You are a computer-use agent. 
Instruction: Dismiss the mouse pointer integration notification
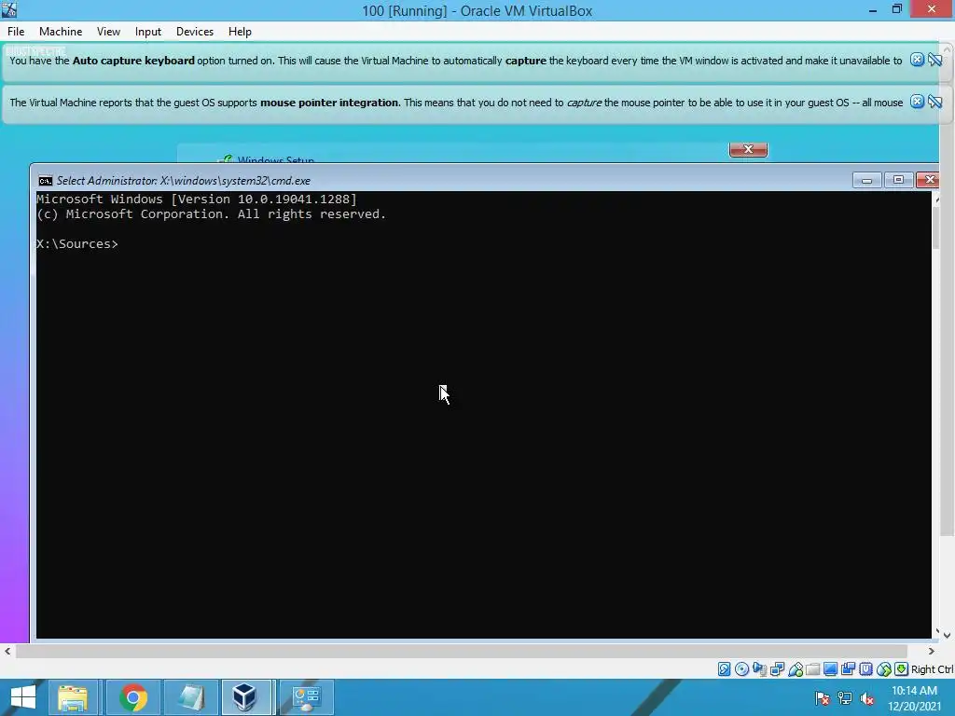917,102
